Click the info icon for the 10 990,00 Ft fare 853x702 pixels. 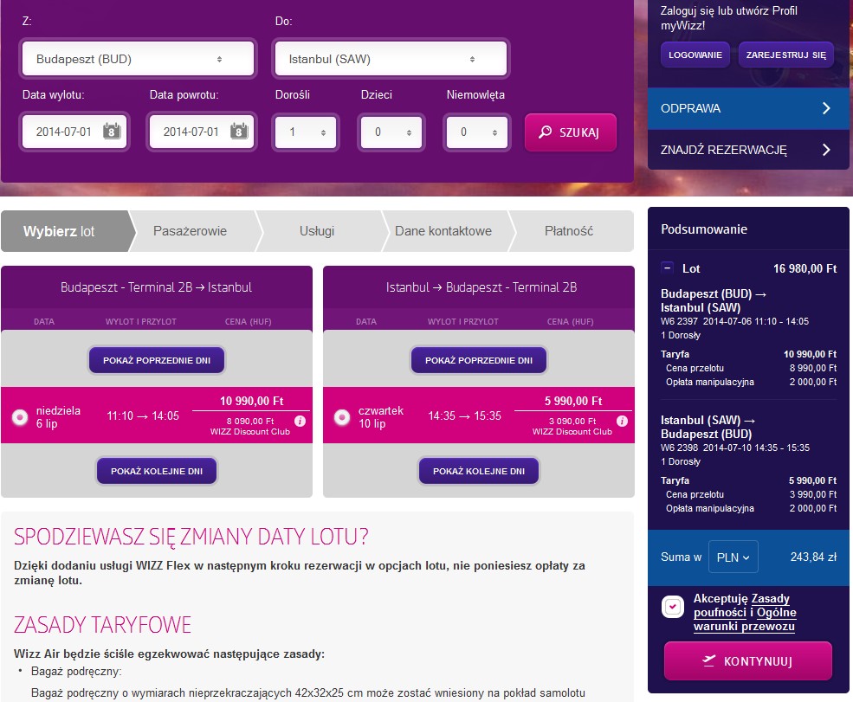[x=300, y=421]
